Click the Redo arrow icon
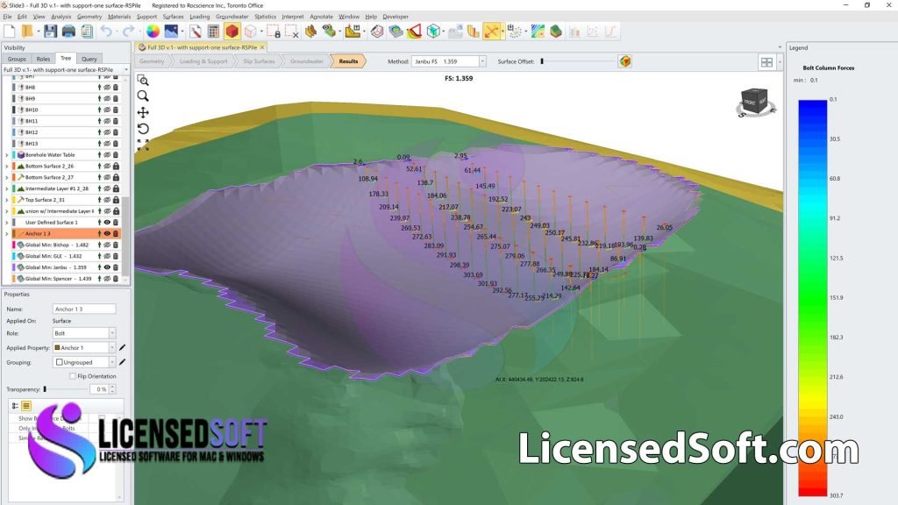This screenshot has width=898, height=505. coord(129,32)
